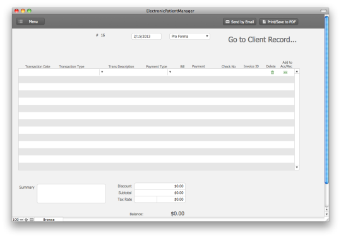The height and width of the screenshot is (238, 341).
Task: Click the invoice date field 2/15/2013
Action: [x=147, y=36]
